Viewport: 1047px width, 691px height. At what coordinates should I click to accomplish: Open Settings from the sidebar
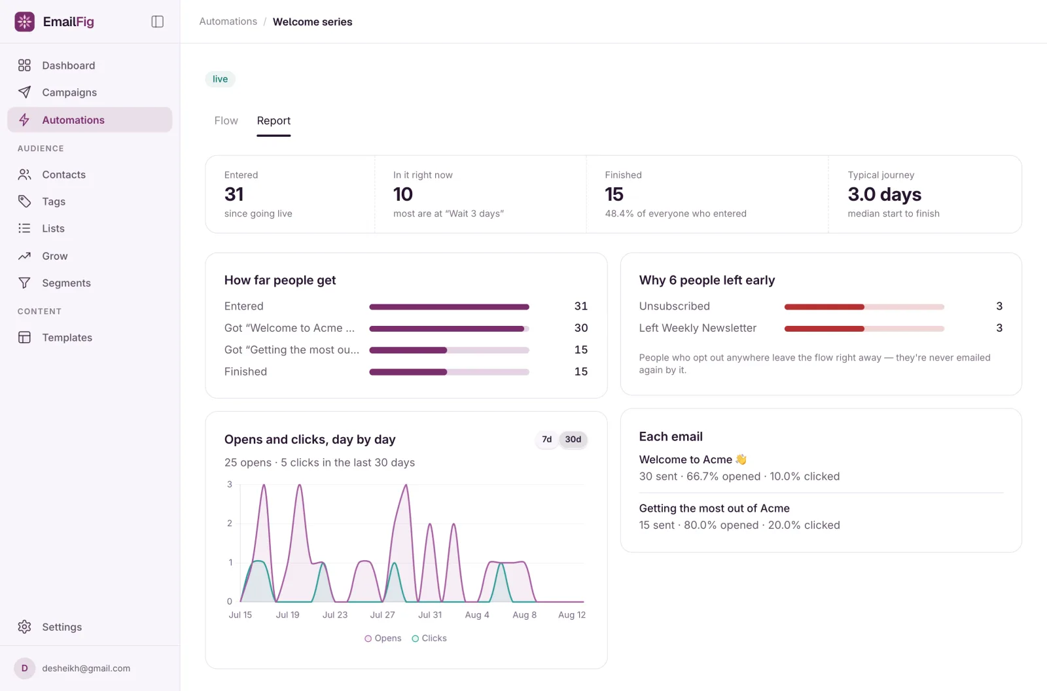click(90, 627)
